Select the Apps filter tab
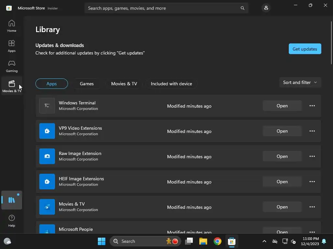 coord(52,84)
